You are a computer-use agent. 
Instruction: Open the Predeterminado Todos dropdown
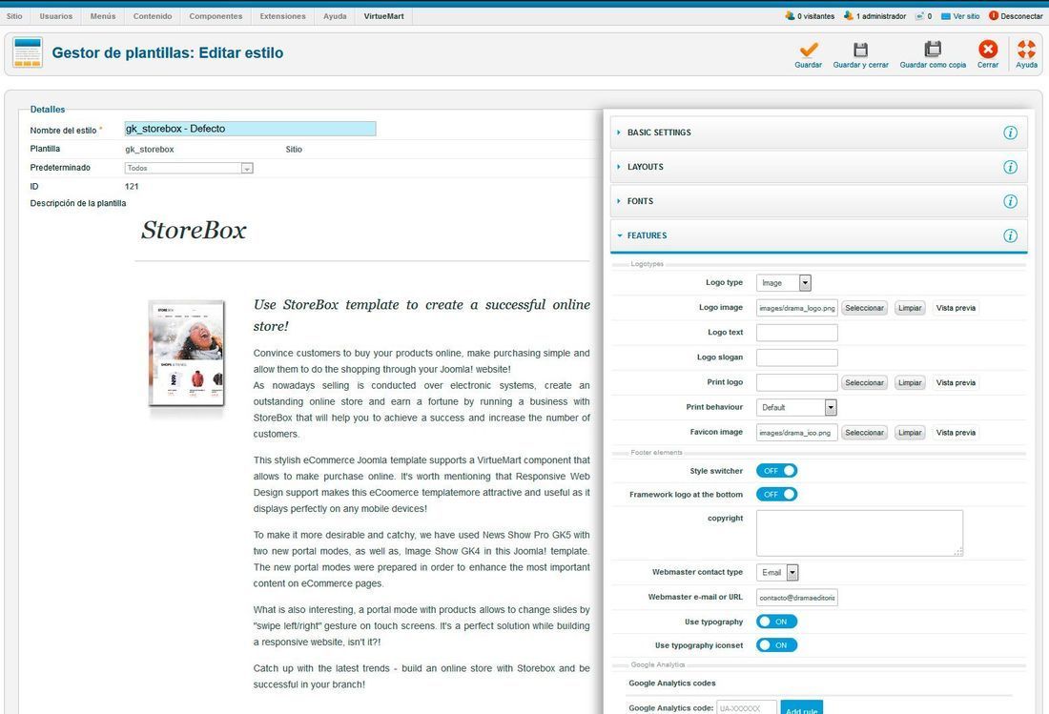[x=189, y=168]
